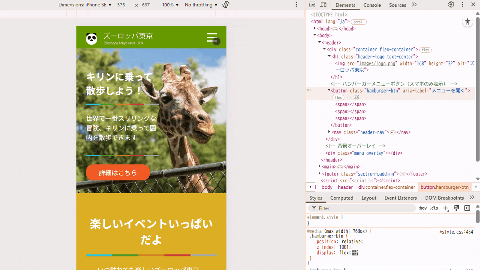Expand the head element node
480x270 pixels.
point(315,28)
